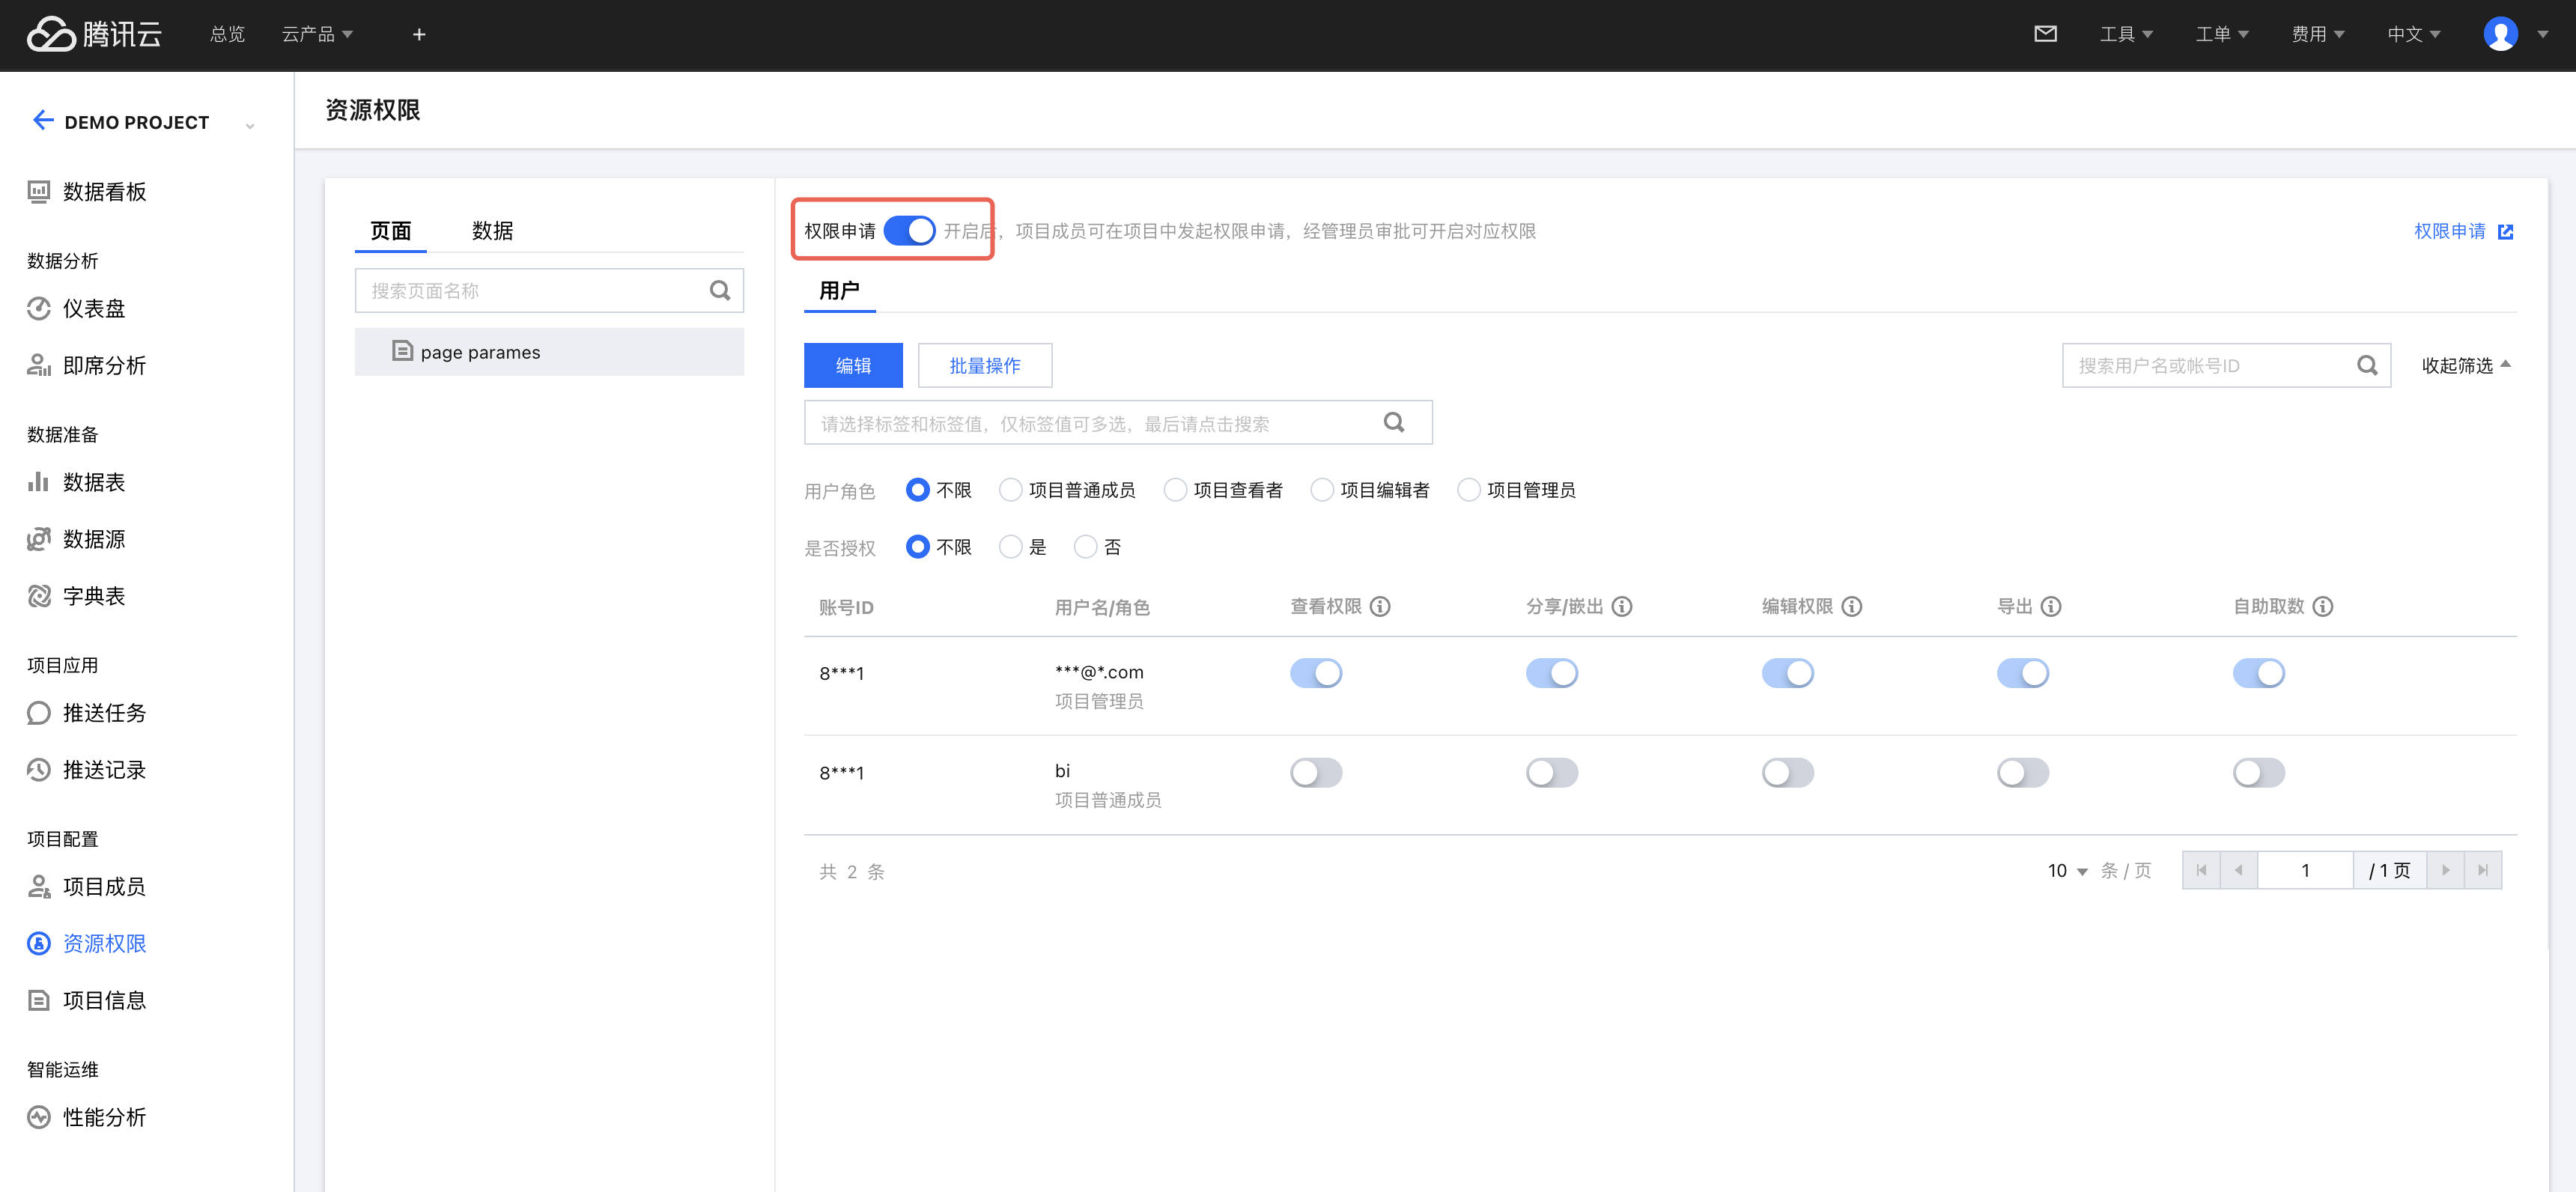
Task: Click the user avatar icon at top right
Action: 2500,34
